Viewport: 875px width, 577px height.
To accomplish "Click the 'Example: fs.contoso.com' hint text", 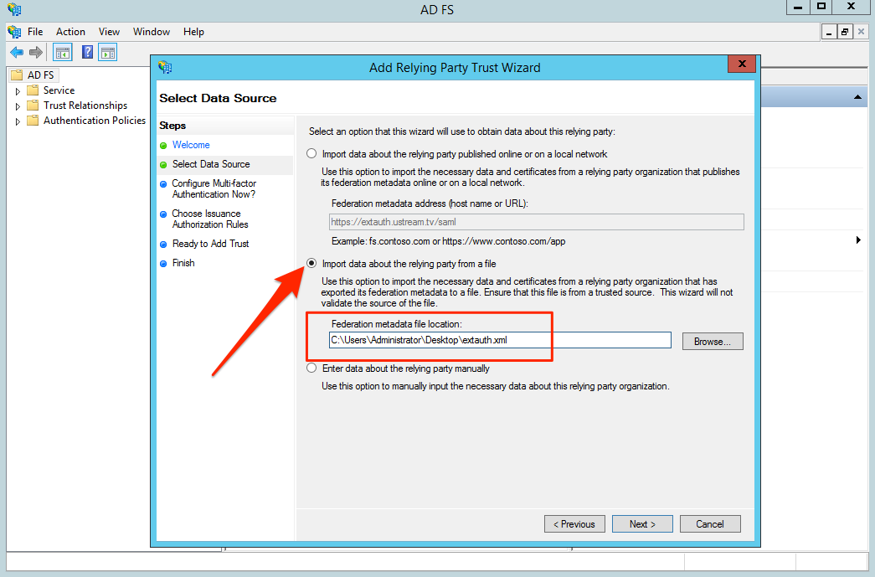I will pyautogui.click(x=448, y=242).
